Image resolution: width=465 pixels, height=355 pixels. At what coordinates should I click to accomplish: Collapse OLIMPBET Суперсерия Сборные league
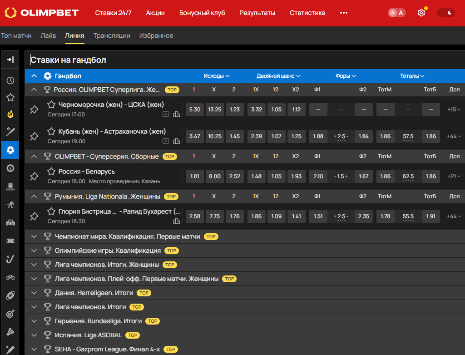click(34, 156)
